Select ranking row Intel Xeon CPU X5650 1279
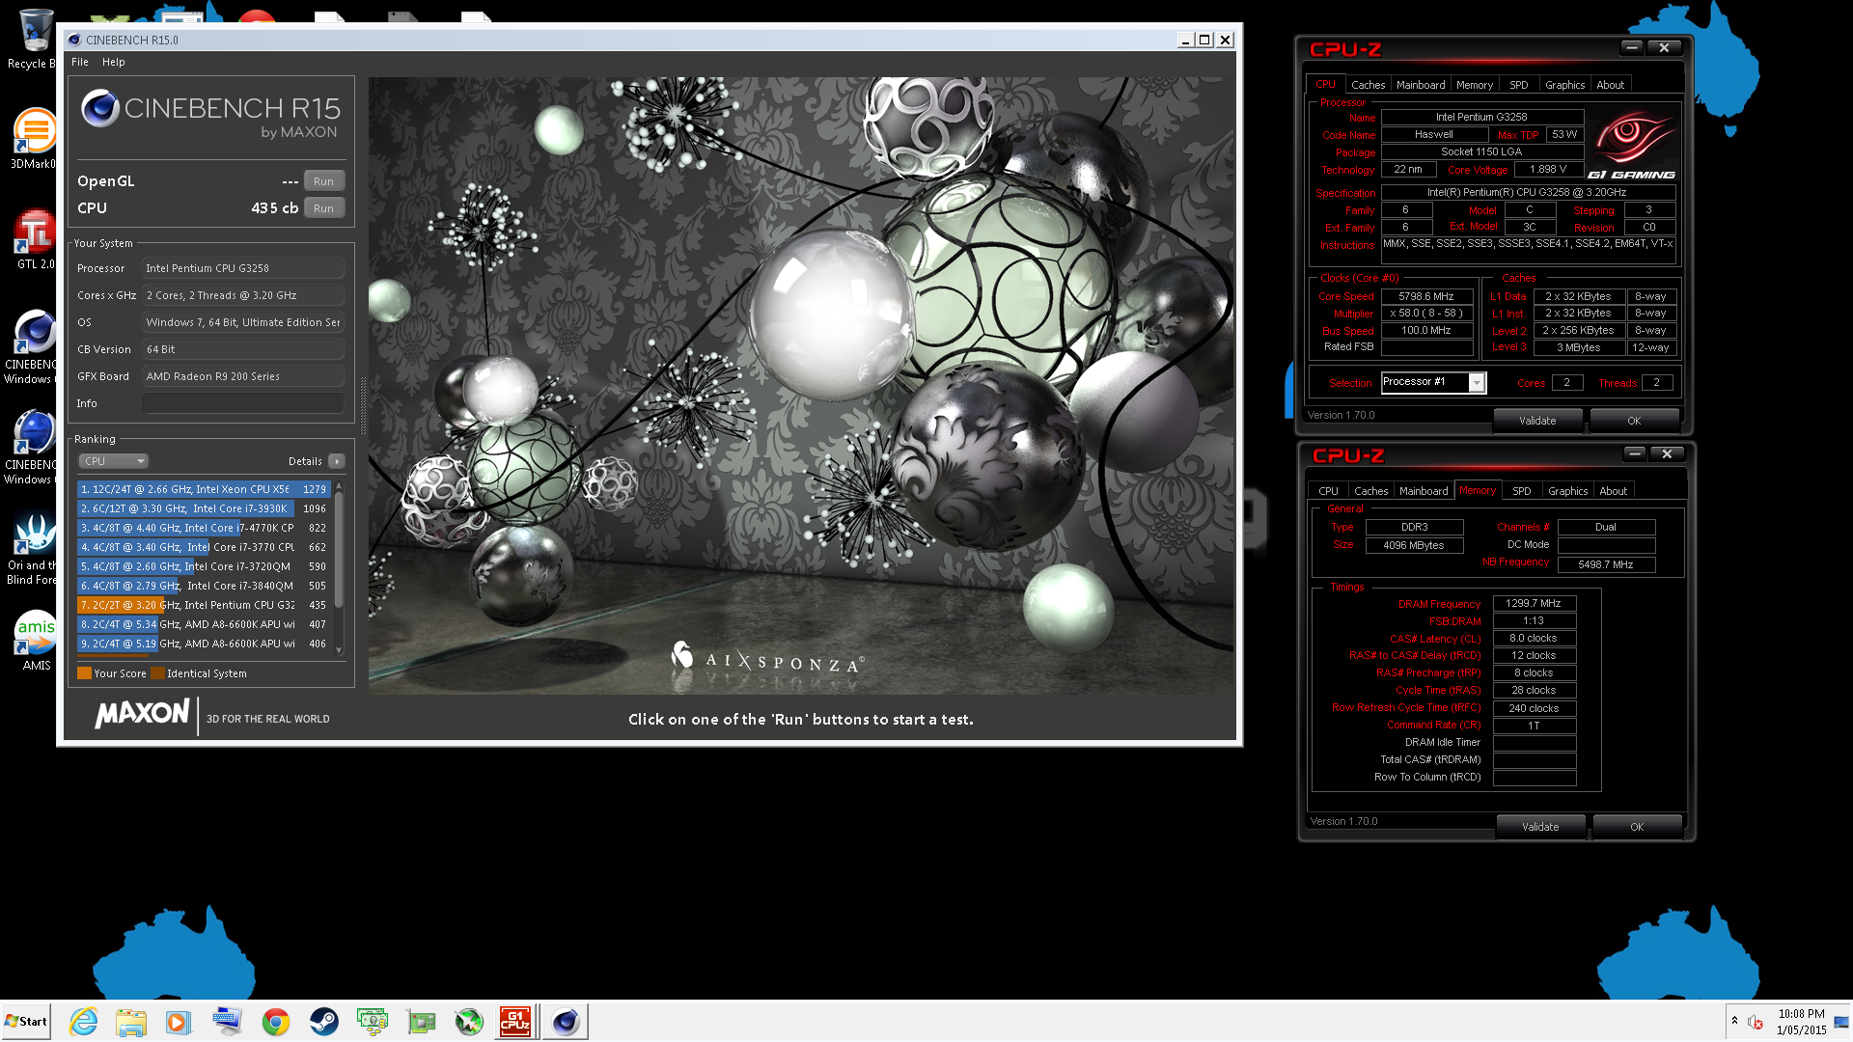The image size is (1853, 1042). click(205, 489)
